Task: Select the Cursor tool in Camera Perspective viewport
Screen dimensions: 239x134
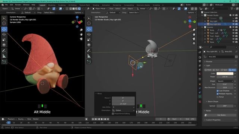Action: [x=4, y=23]
